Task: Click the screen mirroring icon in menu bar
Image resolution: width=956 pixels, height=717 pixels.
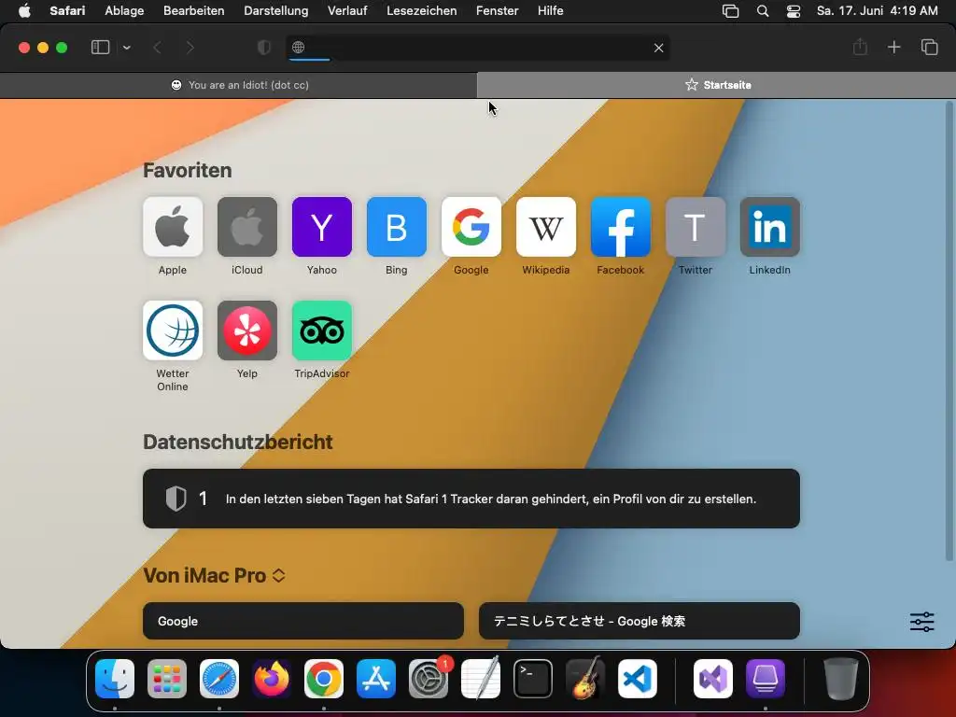Action: click(x=730, y=11)
